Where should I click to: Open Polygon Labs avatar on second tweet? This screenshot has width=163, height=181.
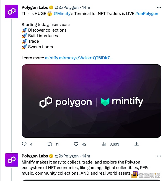(12, 160)
